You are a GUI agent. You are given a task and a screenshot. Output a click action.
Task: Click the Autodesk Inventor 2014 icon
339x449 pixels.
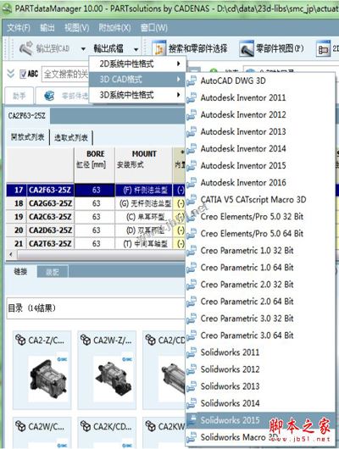pyautogui.click(x=192, y=148)
